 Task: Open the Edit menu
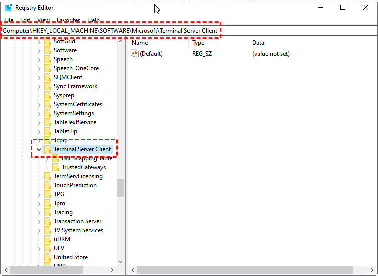[25, 20]
